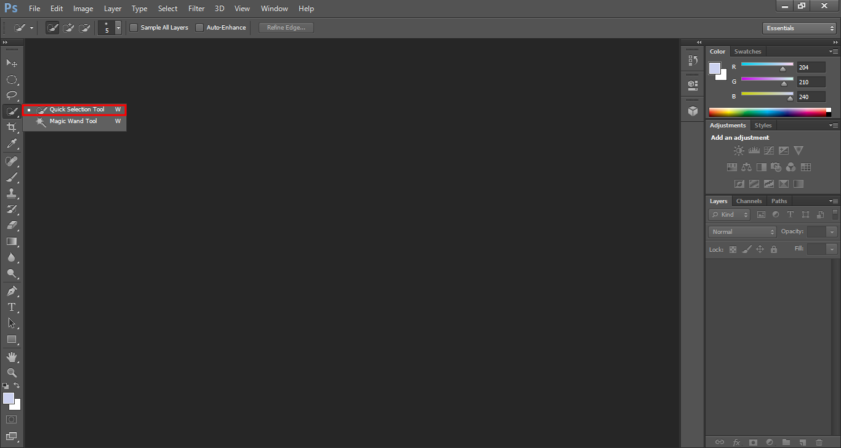841x448 pixels.
Task: Enable Sample All Layers checkbox
Action: (134, 28)
